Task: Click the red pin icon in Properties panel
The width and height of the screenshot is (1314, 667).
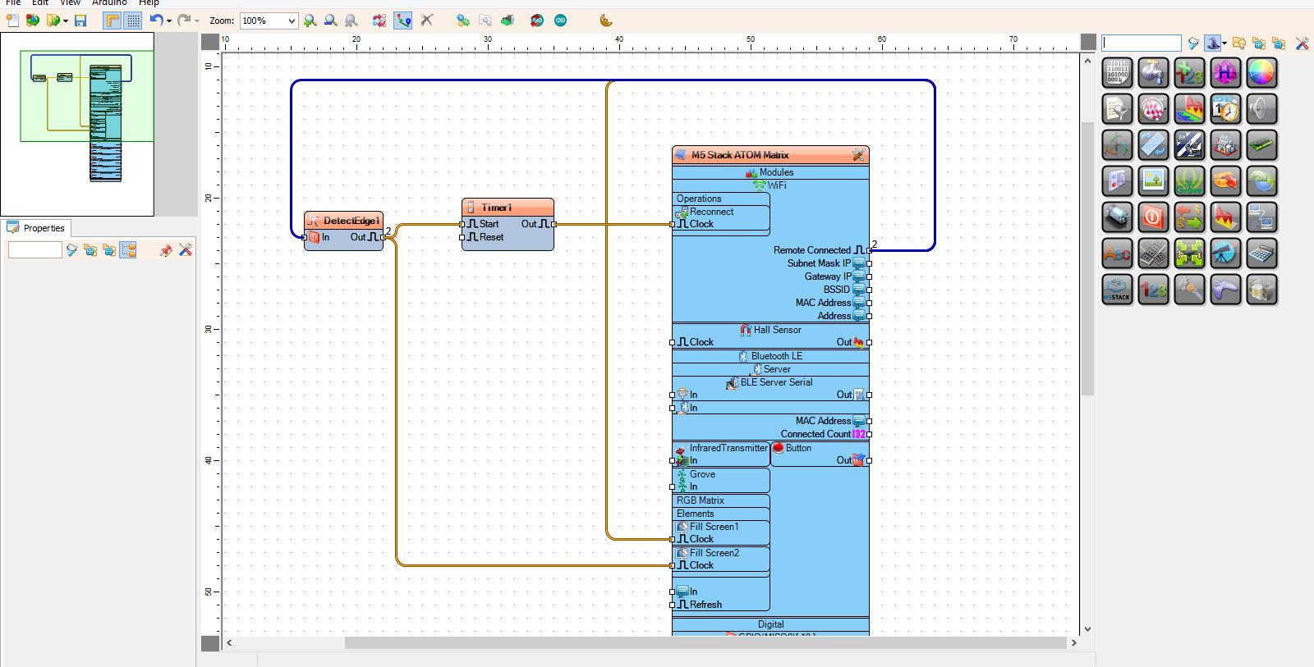Action: [x=165, y=250]
